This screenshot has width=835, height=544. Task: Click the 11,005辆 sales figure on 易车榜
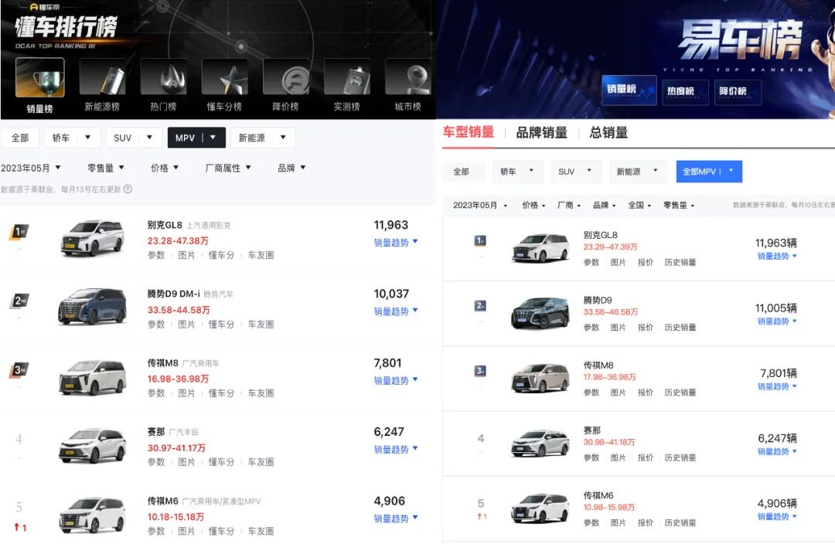tap(776, 308)
